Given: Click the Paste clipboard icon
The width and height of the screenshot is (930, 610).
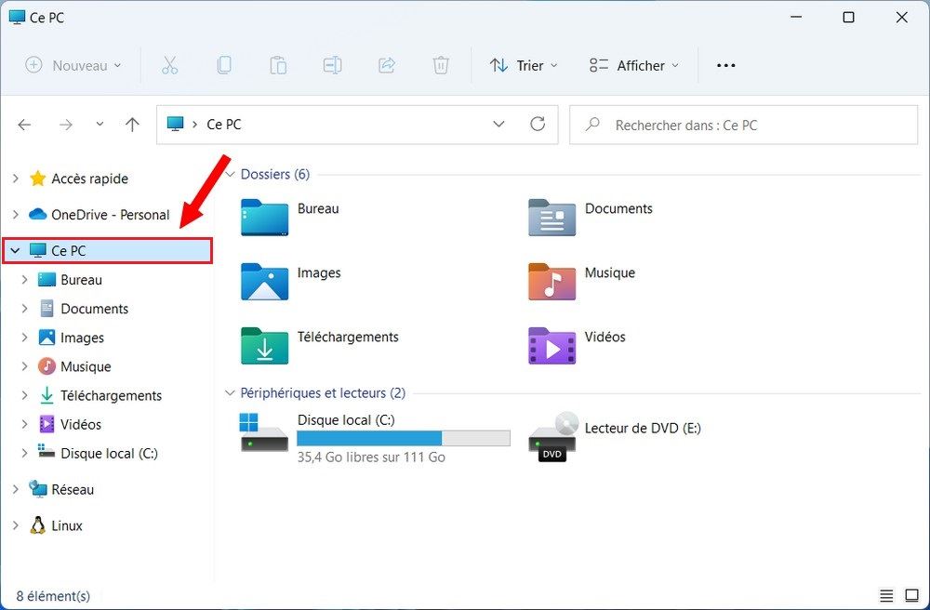Looking at the screenshot, I should point(277,65).
